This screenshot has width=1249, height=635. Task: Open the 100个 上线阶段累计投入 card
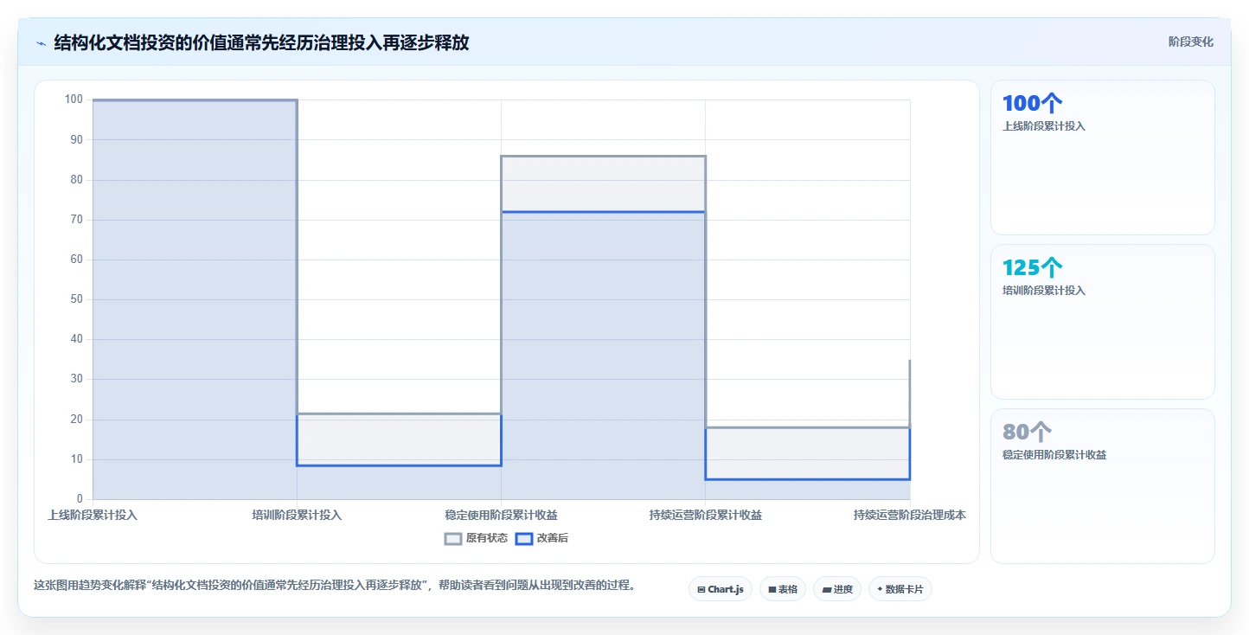[x=1103, y=157]
